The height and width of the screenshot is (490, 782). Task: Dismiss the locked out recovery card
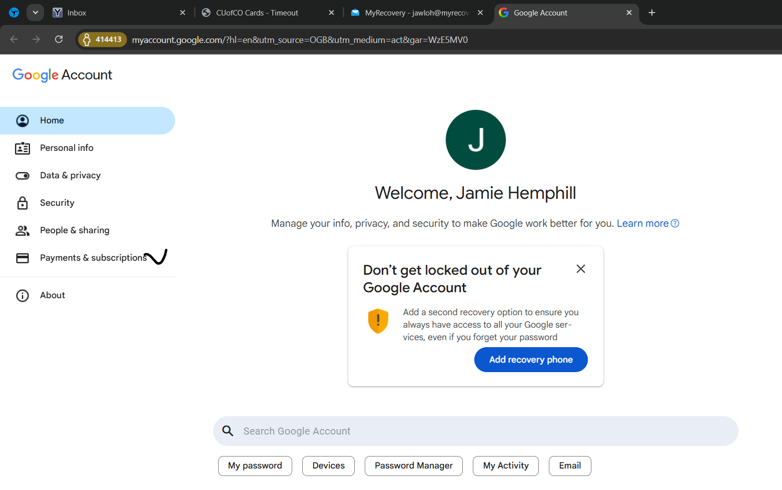580,269
